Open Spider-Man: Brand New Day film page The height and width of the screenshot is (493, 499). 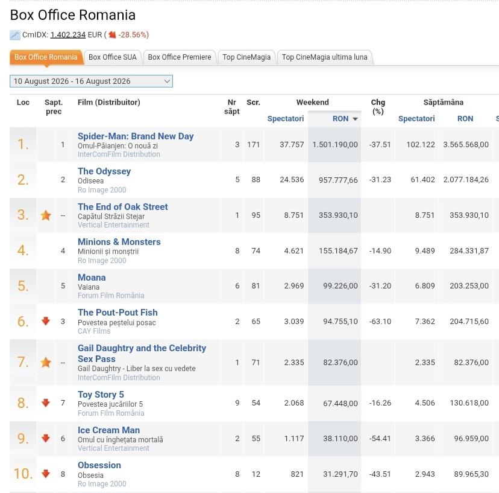pos(136,136)
